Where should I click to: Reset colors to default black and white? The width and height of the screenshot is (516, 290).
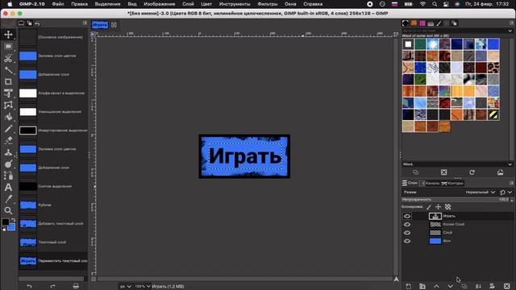click(4, 230)
